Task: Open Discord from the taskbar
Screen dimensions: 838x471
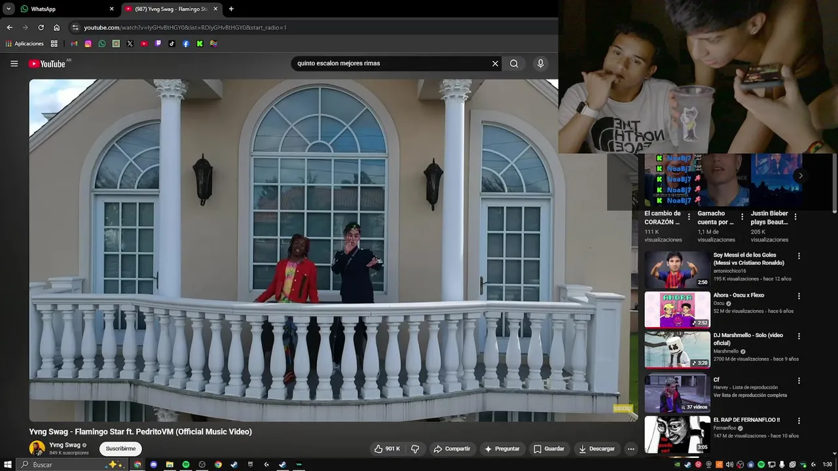Action: coord(154,464)
